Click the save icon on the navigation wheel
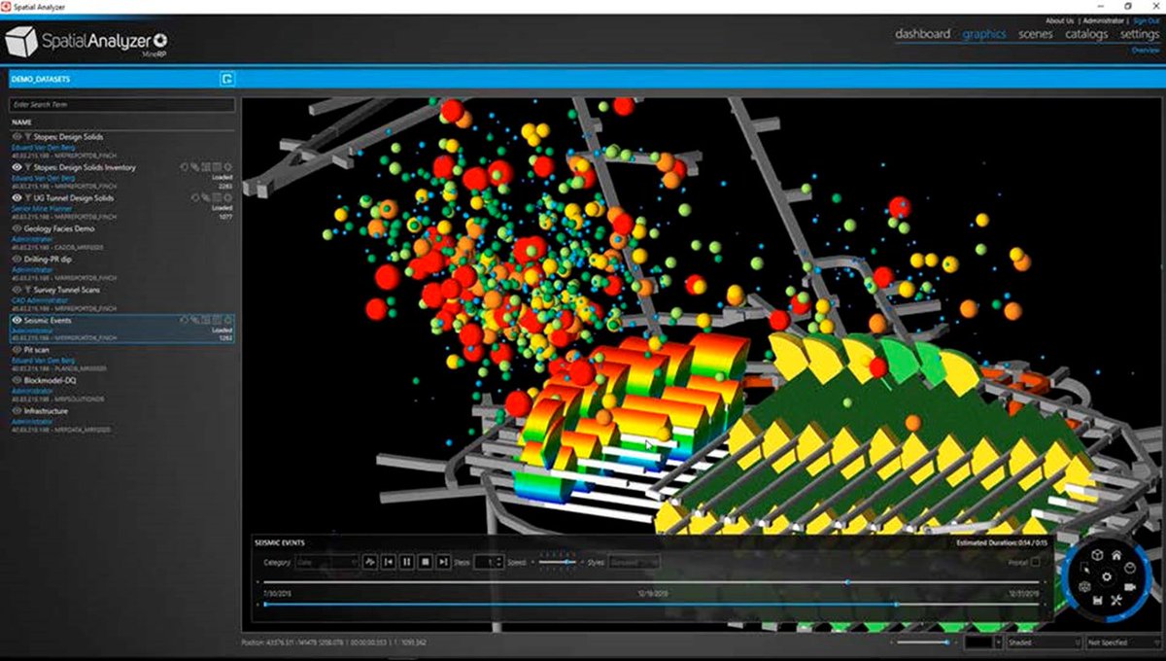Screen dimensions: 1166x661 [1098, 599]
